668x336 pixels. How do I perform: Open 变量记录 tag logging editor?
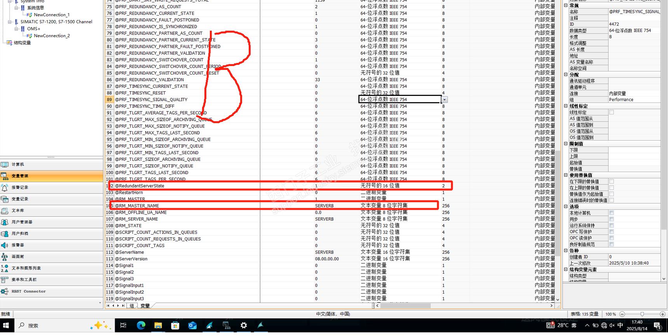tap(51, 199)
